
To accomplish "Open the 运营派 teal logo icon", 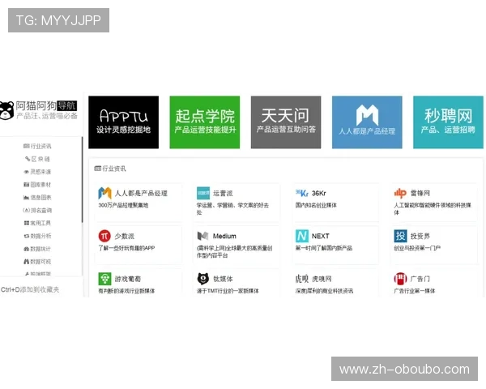I will [x=203, y=193].
